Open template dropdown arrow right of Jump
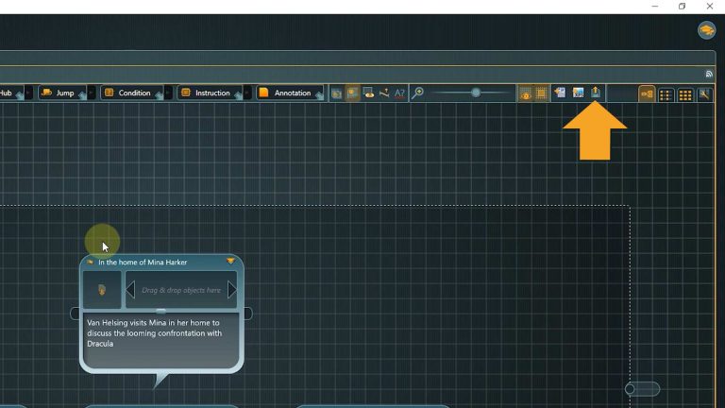 (x=92, y=93)
